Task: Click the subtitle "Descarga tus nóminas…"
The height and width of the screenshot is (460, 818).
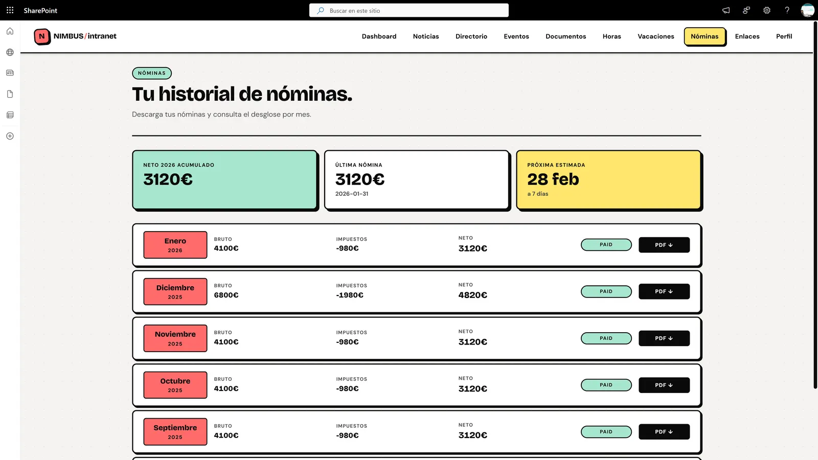Action: [221, 114]
